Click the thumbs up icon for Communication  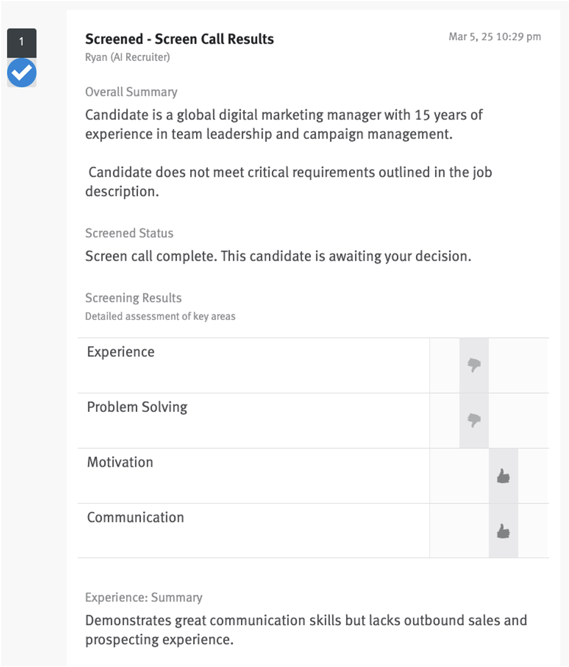[503, 531]
